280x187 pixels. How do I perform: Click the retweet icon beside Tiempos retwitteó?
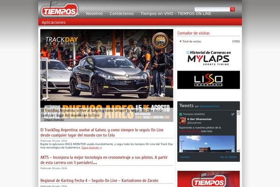pyautogui.click(x=181, y=114)
